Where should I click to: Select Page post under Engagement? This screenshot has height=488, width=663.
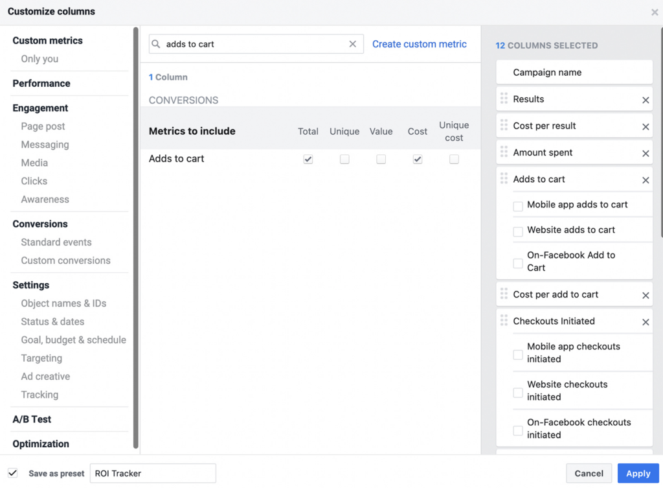(43, 126)
